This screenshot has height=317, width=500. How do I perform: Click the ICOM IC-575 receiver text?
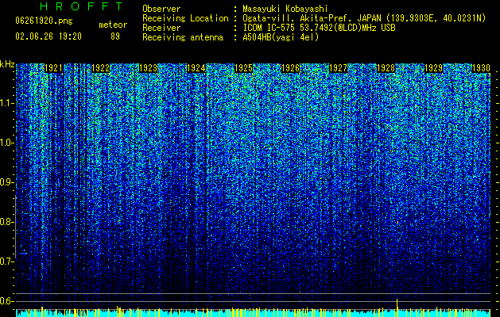(x=319, y=28)
